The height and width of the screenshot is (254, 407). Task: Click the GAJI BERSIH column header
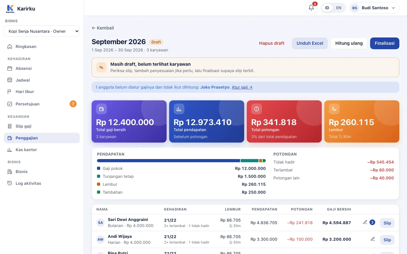339,209
